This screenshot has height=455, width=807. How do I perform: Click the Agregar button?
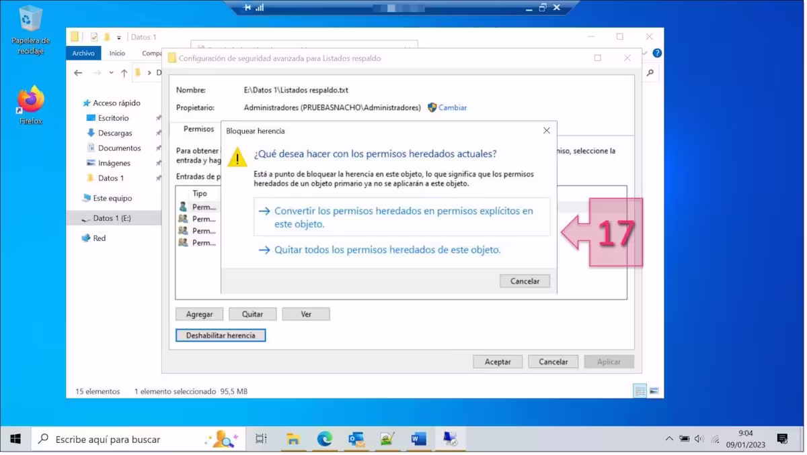pos(199,314)
